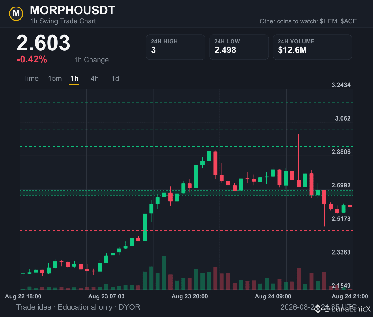The height and width of the screenshot is (317, 373).
Task: Click the Aug 24 09:00 time label
Action: click(273, 296)
